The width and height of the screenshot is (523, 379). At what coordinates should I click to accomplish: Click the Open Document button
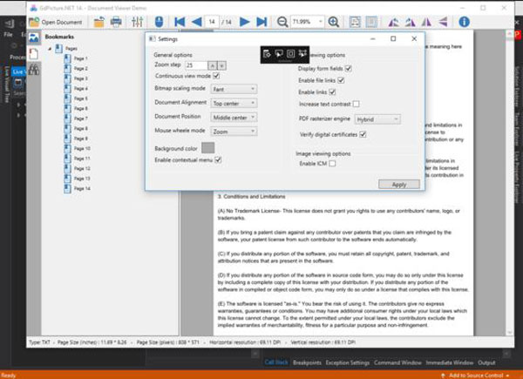click(58, 20)
